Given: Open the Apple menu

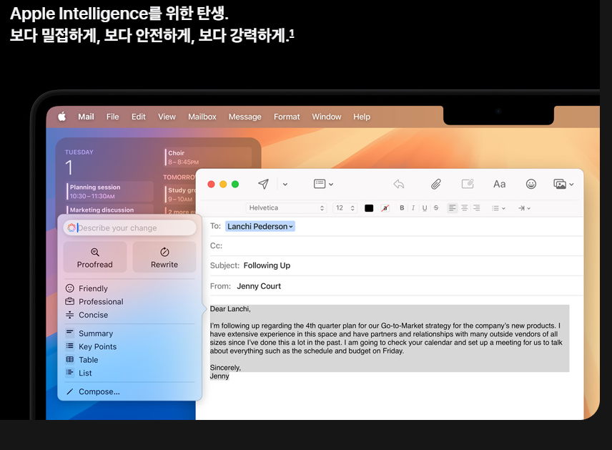Looking at the screenshot, I should 62,117.
